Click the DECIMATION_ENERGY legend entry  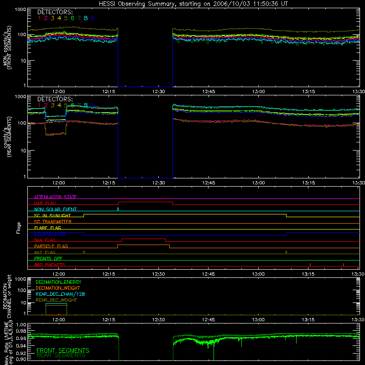[x=58, y=282]
